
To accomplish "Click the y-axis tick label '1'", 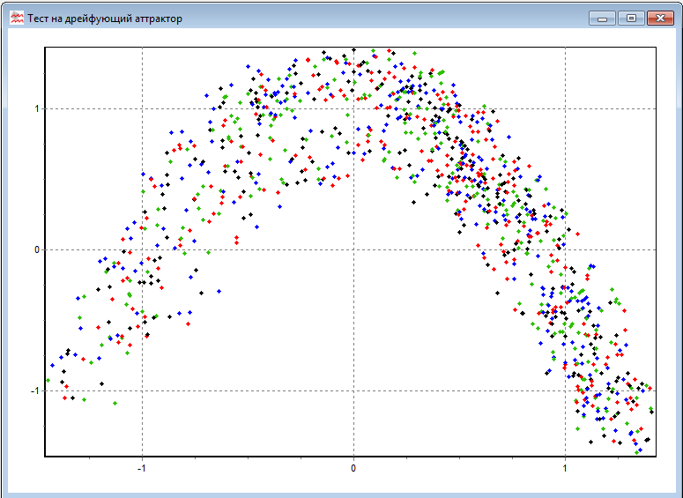I will pos(37,109).
